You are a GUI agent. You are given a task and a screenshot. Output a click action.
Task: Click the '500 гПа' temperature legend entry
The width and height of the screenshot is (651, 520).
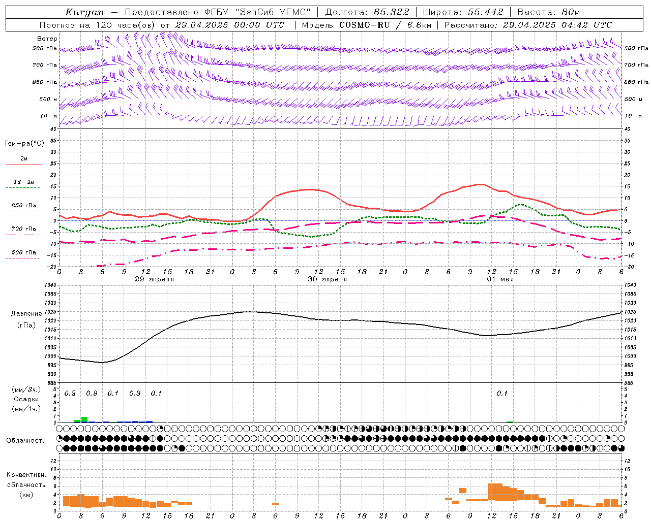pos(24,252)
